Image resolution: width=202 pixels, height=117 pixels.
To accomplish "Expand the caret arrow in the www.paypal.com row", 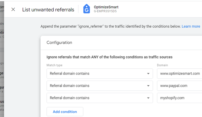I will (x=148, y=86).
